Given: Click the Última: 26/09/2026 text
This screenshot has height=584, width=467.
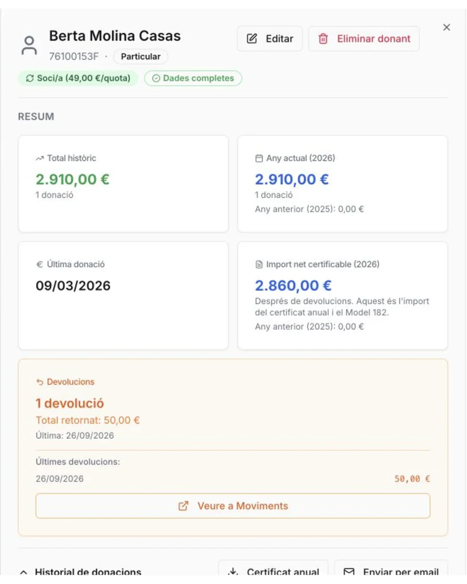Looking at the screenshot, I should (75, 436).
